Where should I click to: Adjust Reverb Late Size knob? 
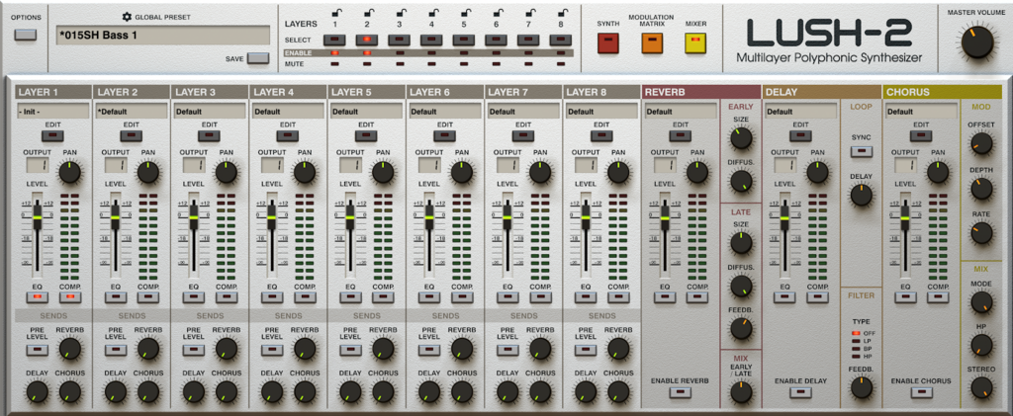tap(740, 242)
